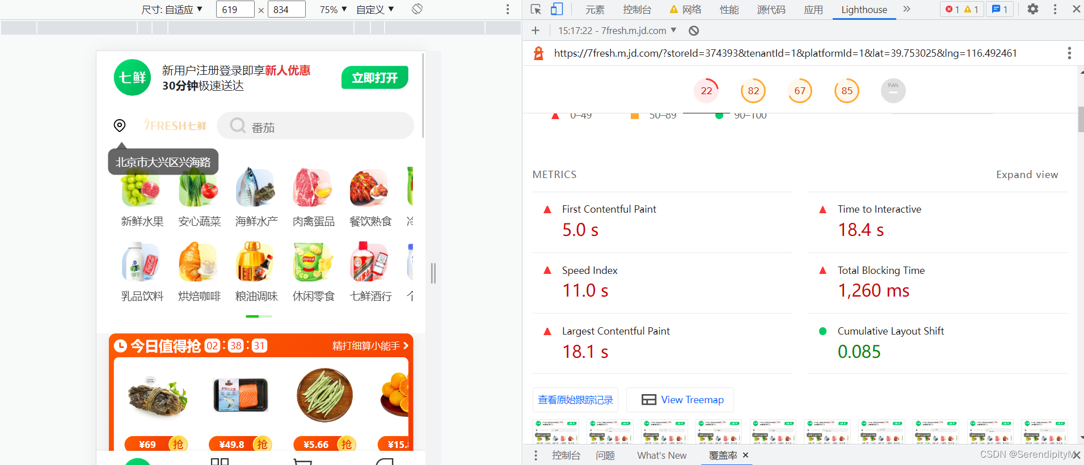Open the 肉禽蛋品 category
The width and height of the screenshot is (1084, 465).
[x=314, y=198]
